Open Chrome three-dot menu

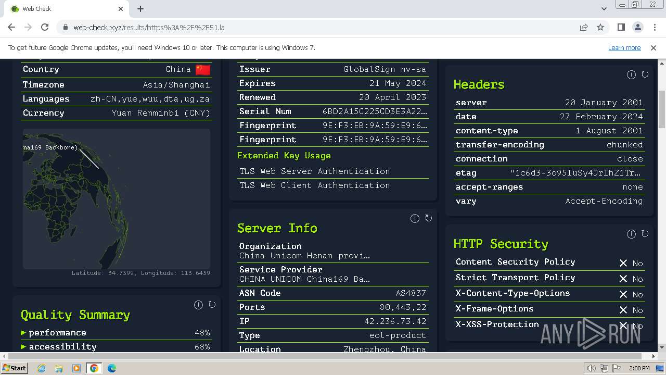pos(654,27)
